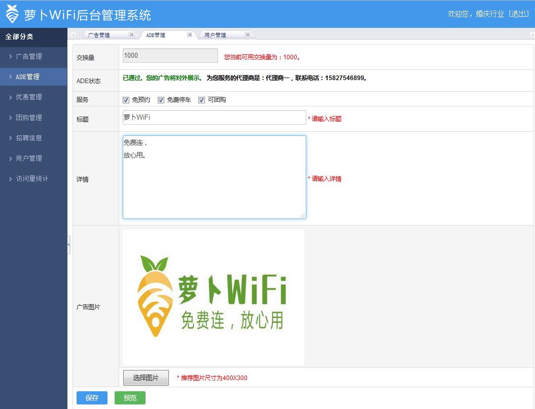Click the 萝卜WiFi carrot logo icon
Image resolution: width=535 pixels, height=409 pixels.
click(x=12, y=14)
